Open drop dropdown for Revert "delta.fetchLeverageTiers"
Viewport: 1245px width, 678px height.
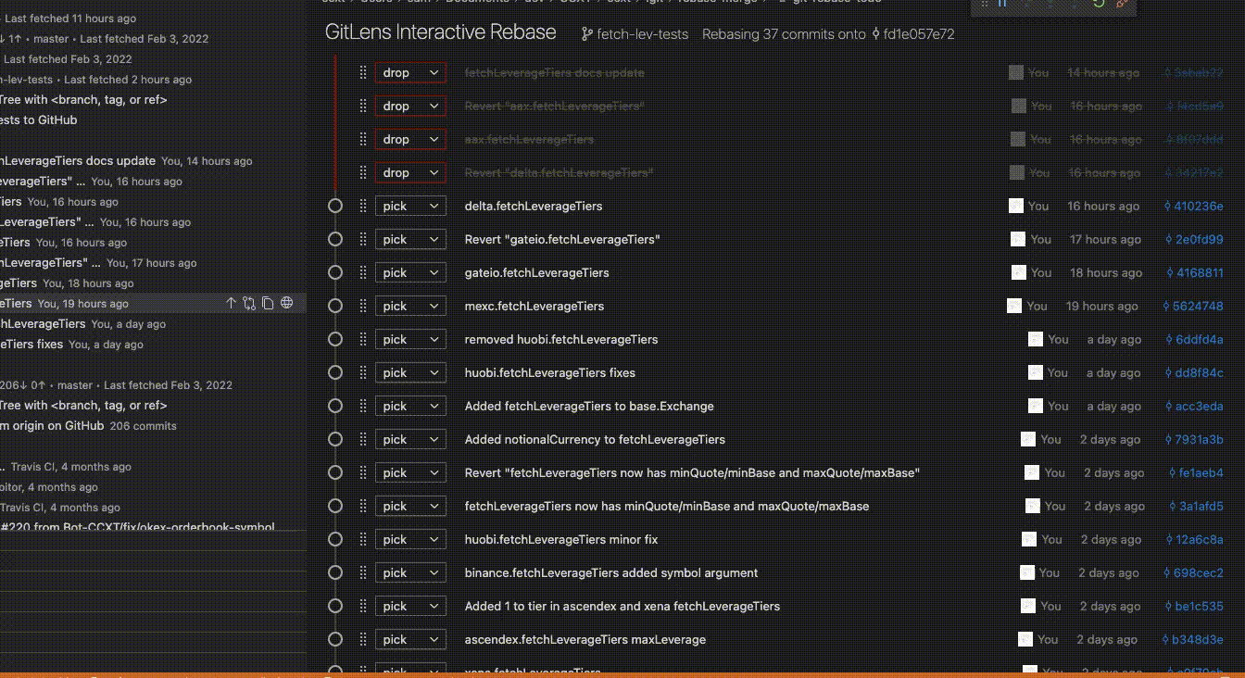410,172
